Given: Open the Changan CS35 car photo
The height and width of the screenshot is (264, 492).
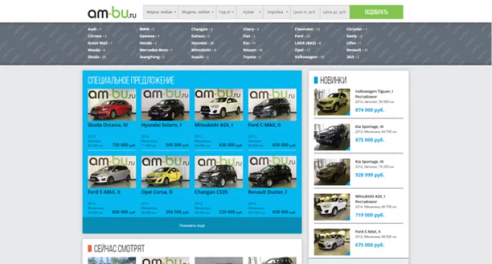Looking at the screenshot, I should click(219, 172).
